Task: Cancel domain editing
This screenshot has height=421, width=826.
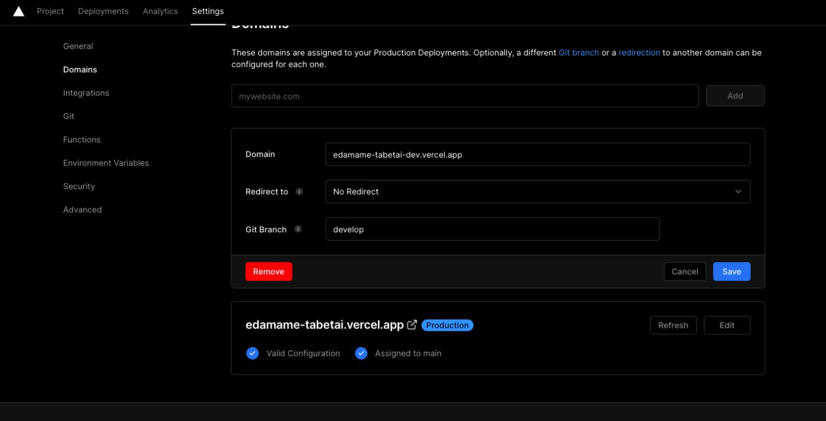Action: pos(685,271)
